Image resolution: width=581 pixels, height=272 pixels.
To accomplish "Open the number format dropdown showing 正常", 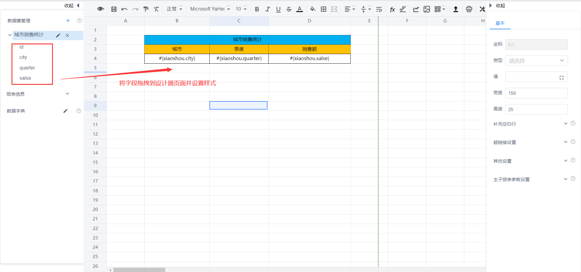I will pos(175,9).
